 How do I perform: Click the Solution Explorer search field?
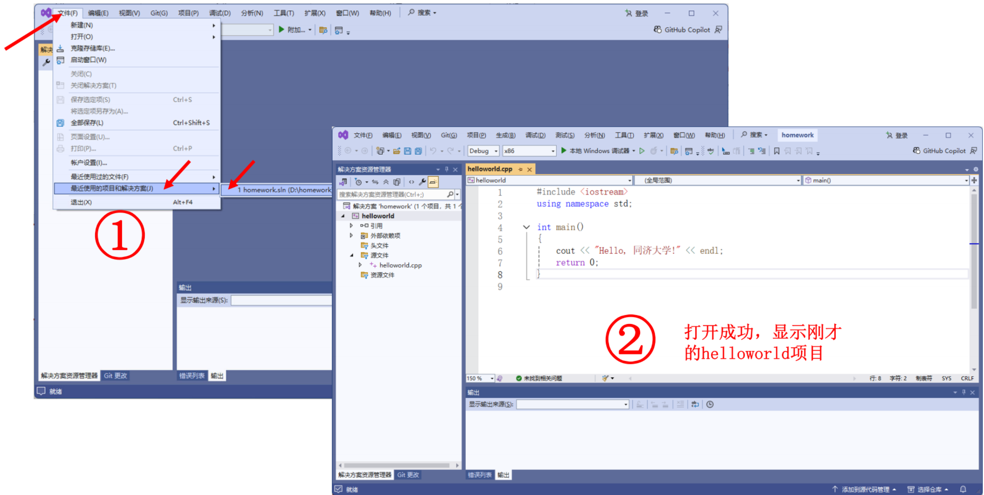(392, 195)
